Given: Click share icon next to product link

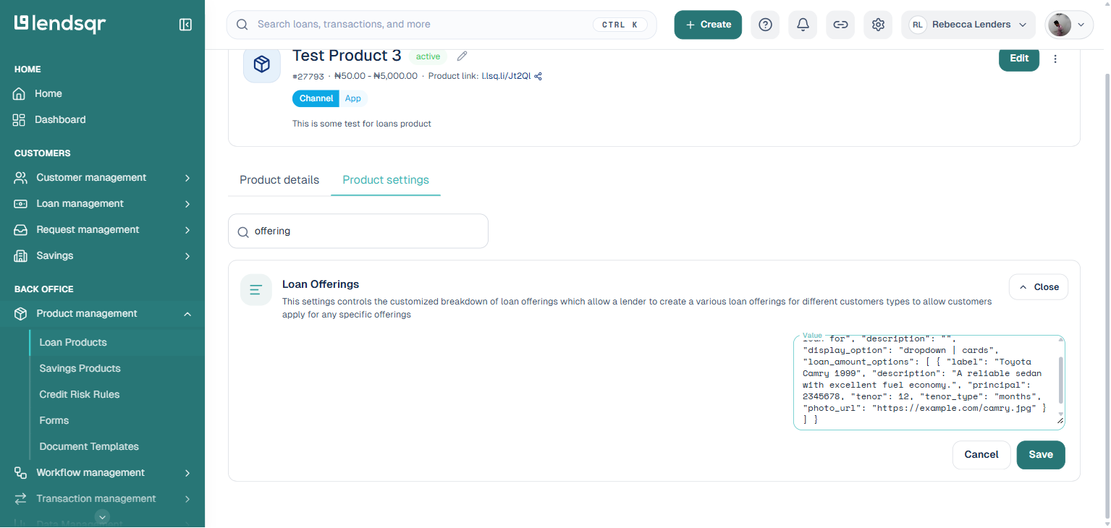Looking at the screenshot, I should [538, 76].
